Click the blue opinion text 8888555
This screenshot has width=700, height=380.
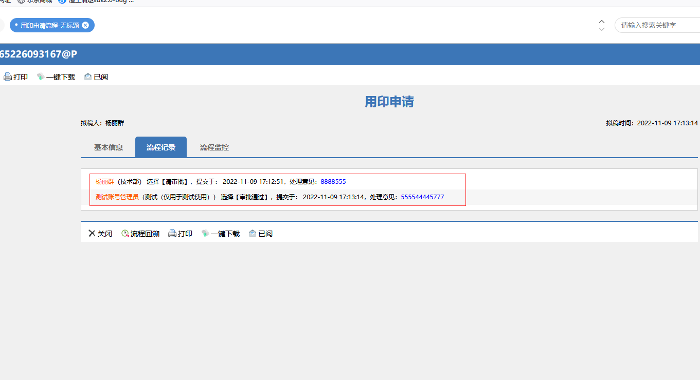click(333, 182)
